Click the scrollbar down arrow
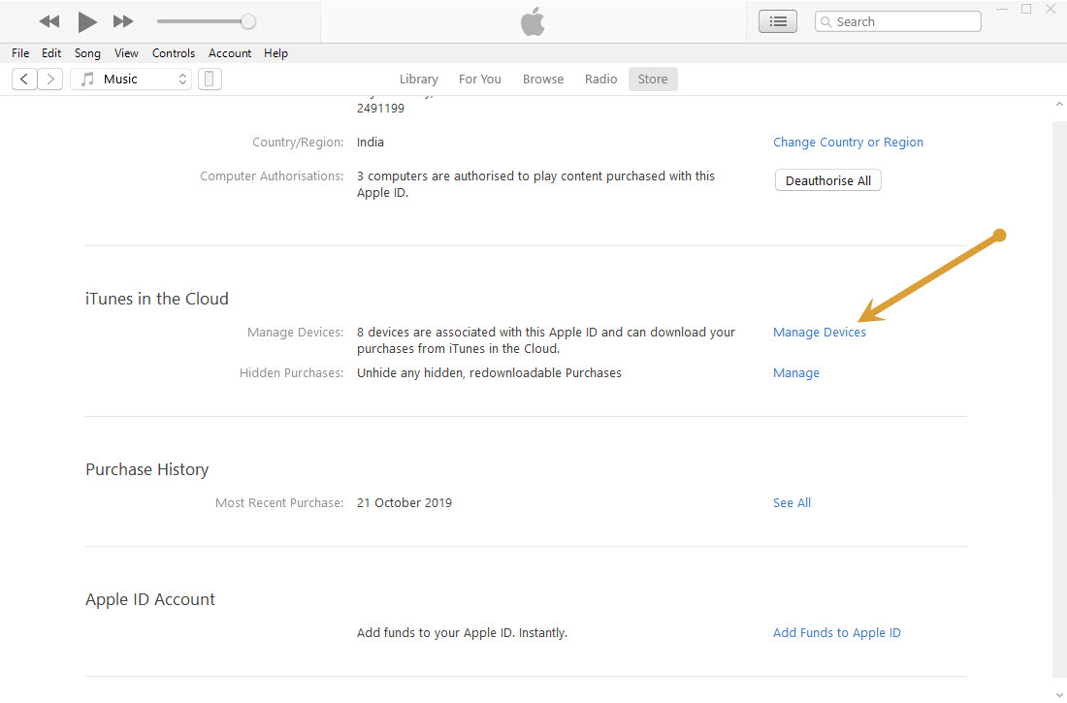This screenshot has width=1067, height=703. tap(1059, 694)
